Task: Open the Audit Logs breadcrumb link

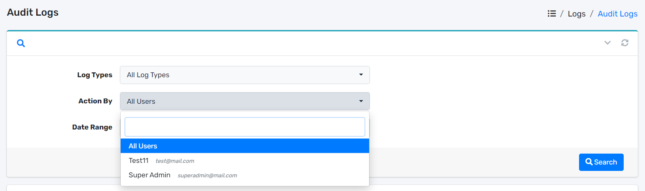Action: pos(617,14)
